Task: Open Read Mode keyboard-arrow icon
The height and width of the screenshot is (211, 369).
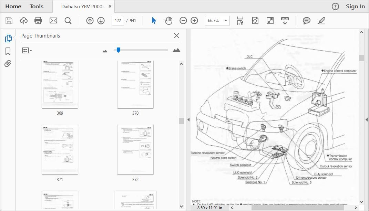Action: click(x=285, y=21)
